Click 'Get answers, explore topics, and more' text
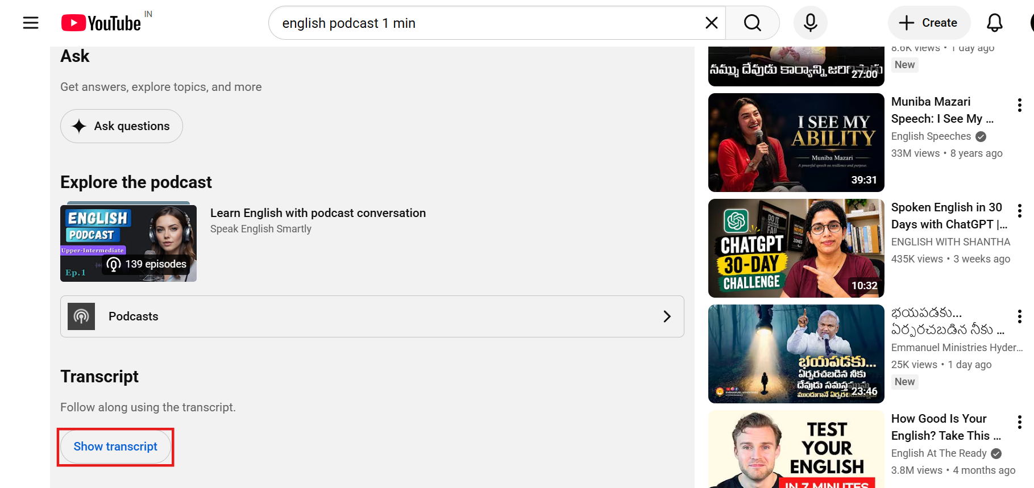Image resolution: width=1034 pixels, height=488 pixels. coord(161,87)
